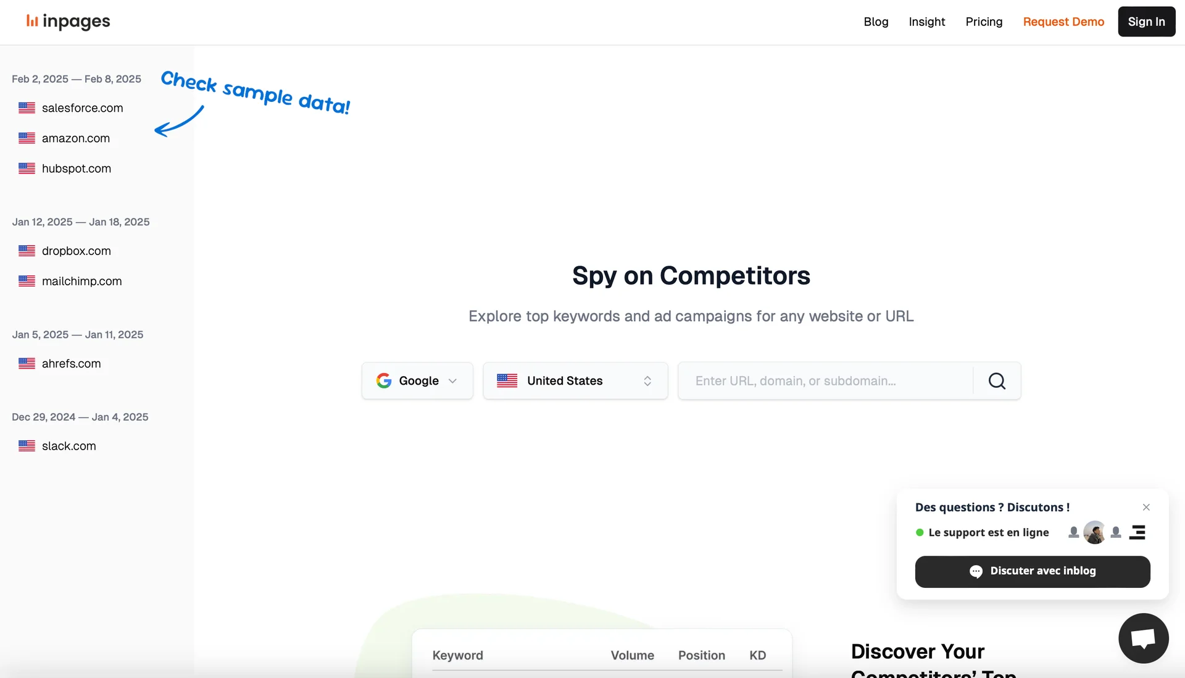Viewport: 1185px width, 678px height.
Task: Dismiss the chat widget with the X
Action: (x=1146, y=507)
